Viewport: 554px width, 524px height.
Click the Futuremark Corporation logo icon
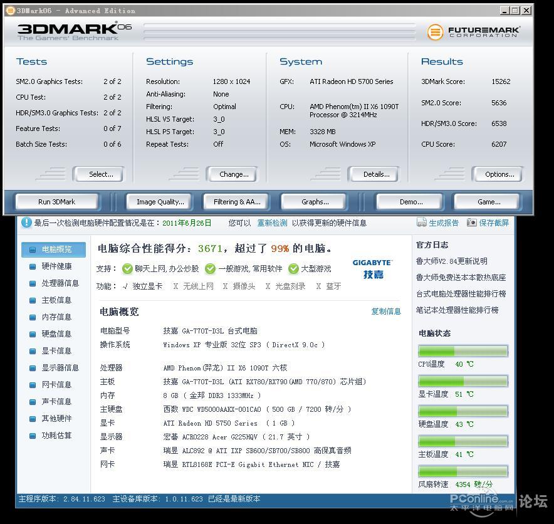tap(435, 33)
